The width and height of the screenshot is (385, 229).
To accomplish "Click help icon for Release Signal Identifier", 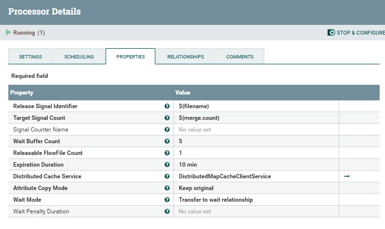I will tap(167, 106).
